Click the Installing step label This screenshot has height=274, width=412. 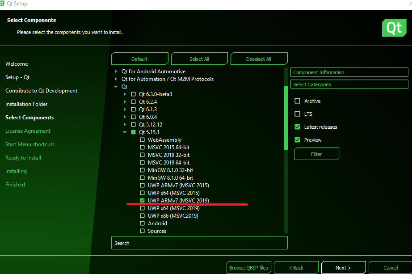[16, 171]
